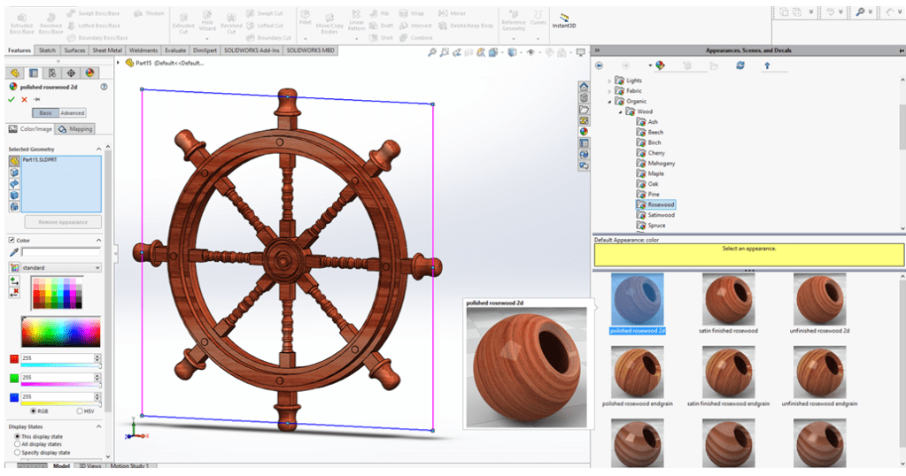The image size is (906, 476).
Task: Click the green checkmark to accept appearance
Action: [12, 99]
